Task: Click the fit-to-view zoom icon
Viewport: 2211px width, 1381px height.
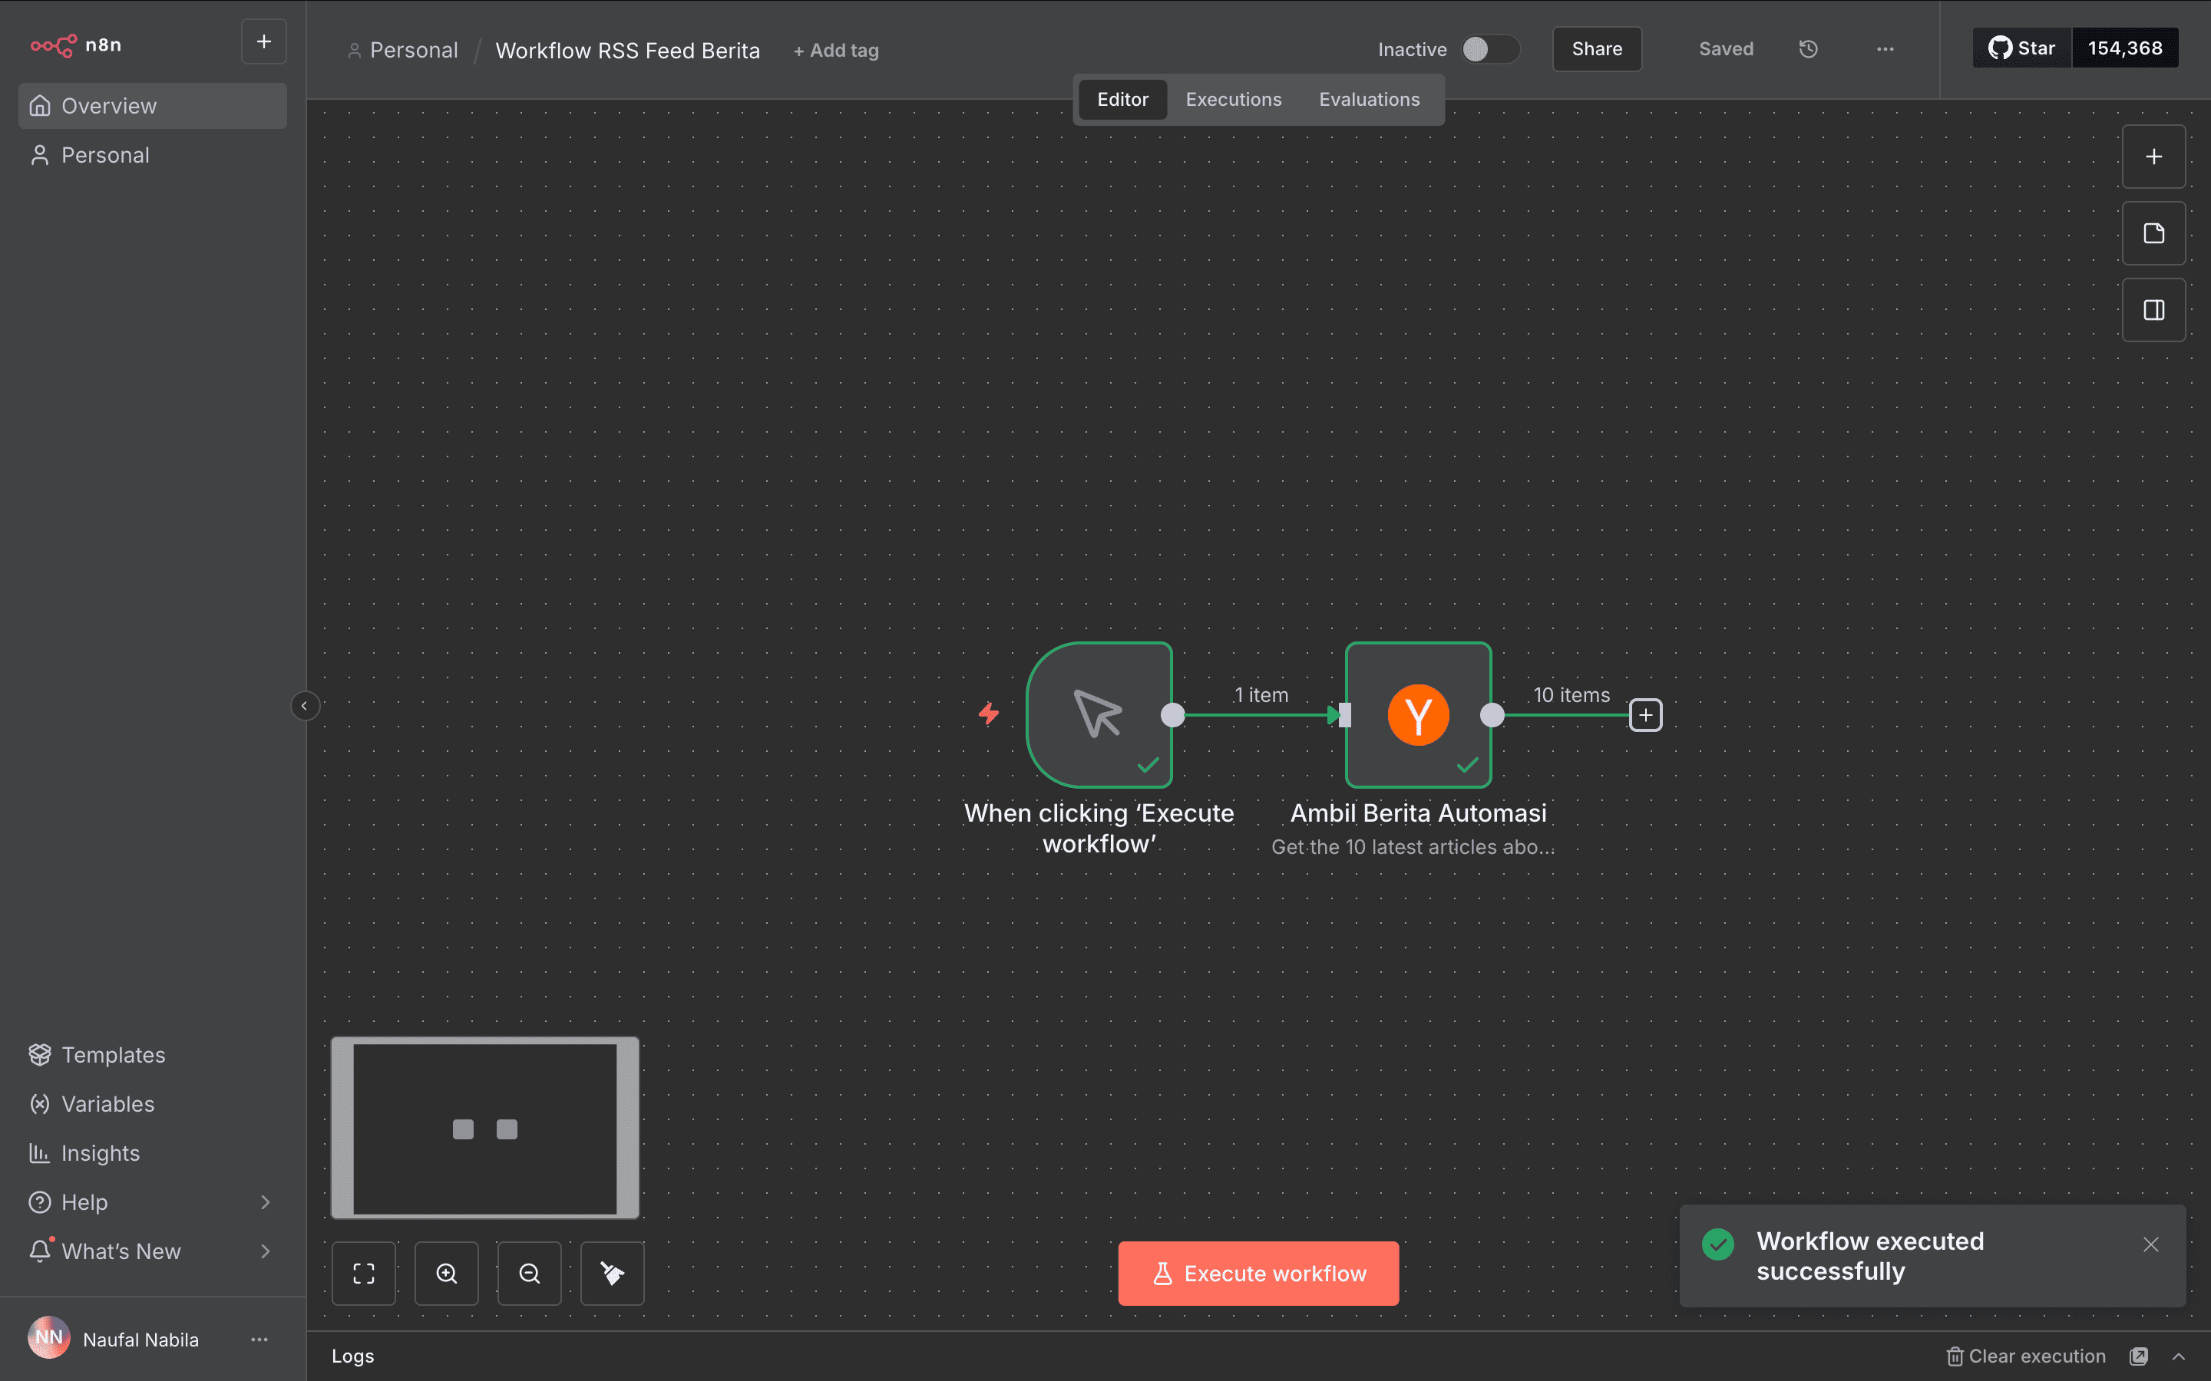Action: (364, 1274)
